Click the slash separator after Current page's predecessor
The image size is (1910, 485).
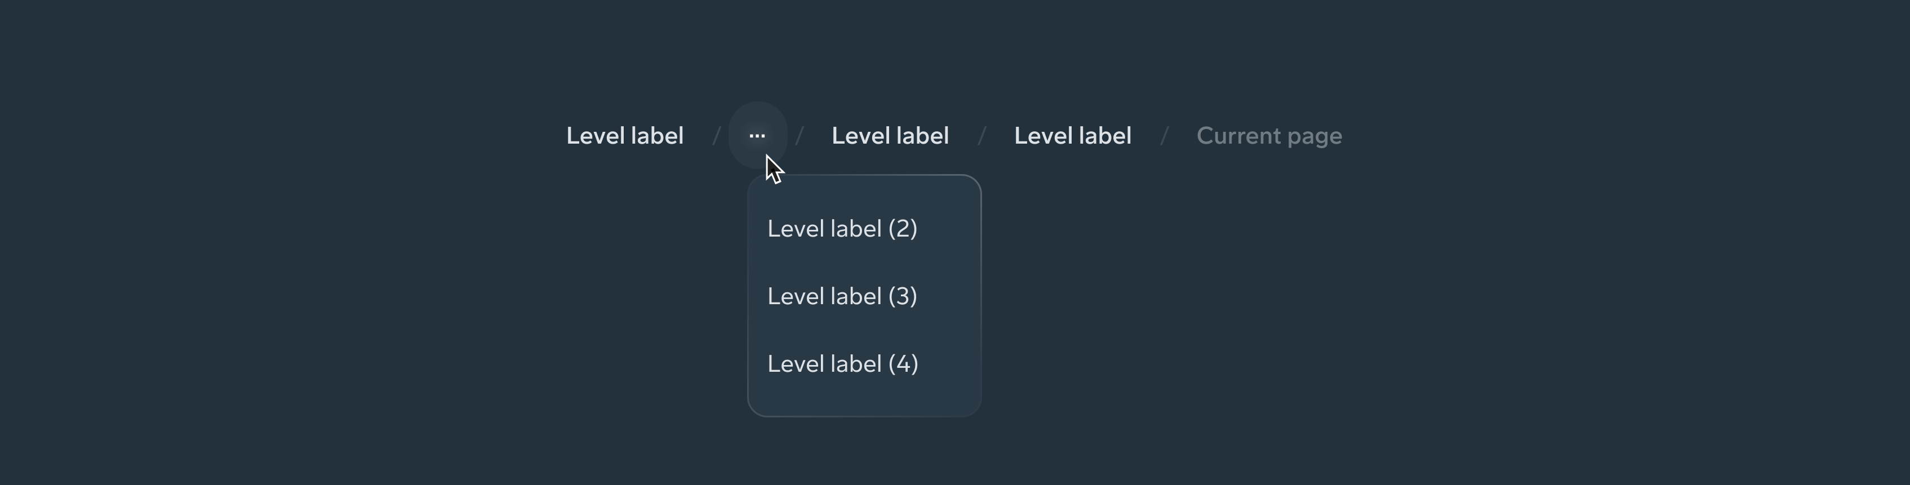[1166, 135]
